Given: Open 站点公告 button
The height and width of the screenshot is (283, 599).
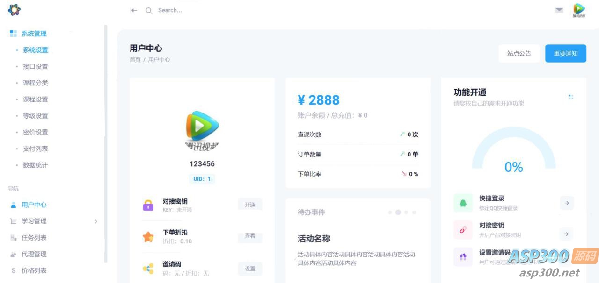Looking at the screenshot, I should 519,53.
